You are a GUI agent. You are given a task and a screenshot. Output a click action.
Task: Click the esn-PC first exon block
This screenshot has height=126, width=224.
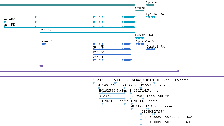(x=44, y=44)
